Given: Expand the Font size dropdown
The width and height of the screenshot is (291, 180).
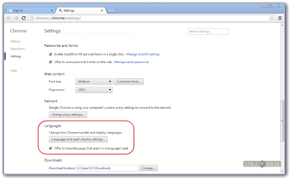Looking at the screenshot, I should click(94, 82).
